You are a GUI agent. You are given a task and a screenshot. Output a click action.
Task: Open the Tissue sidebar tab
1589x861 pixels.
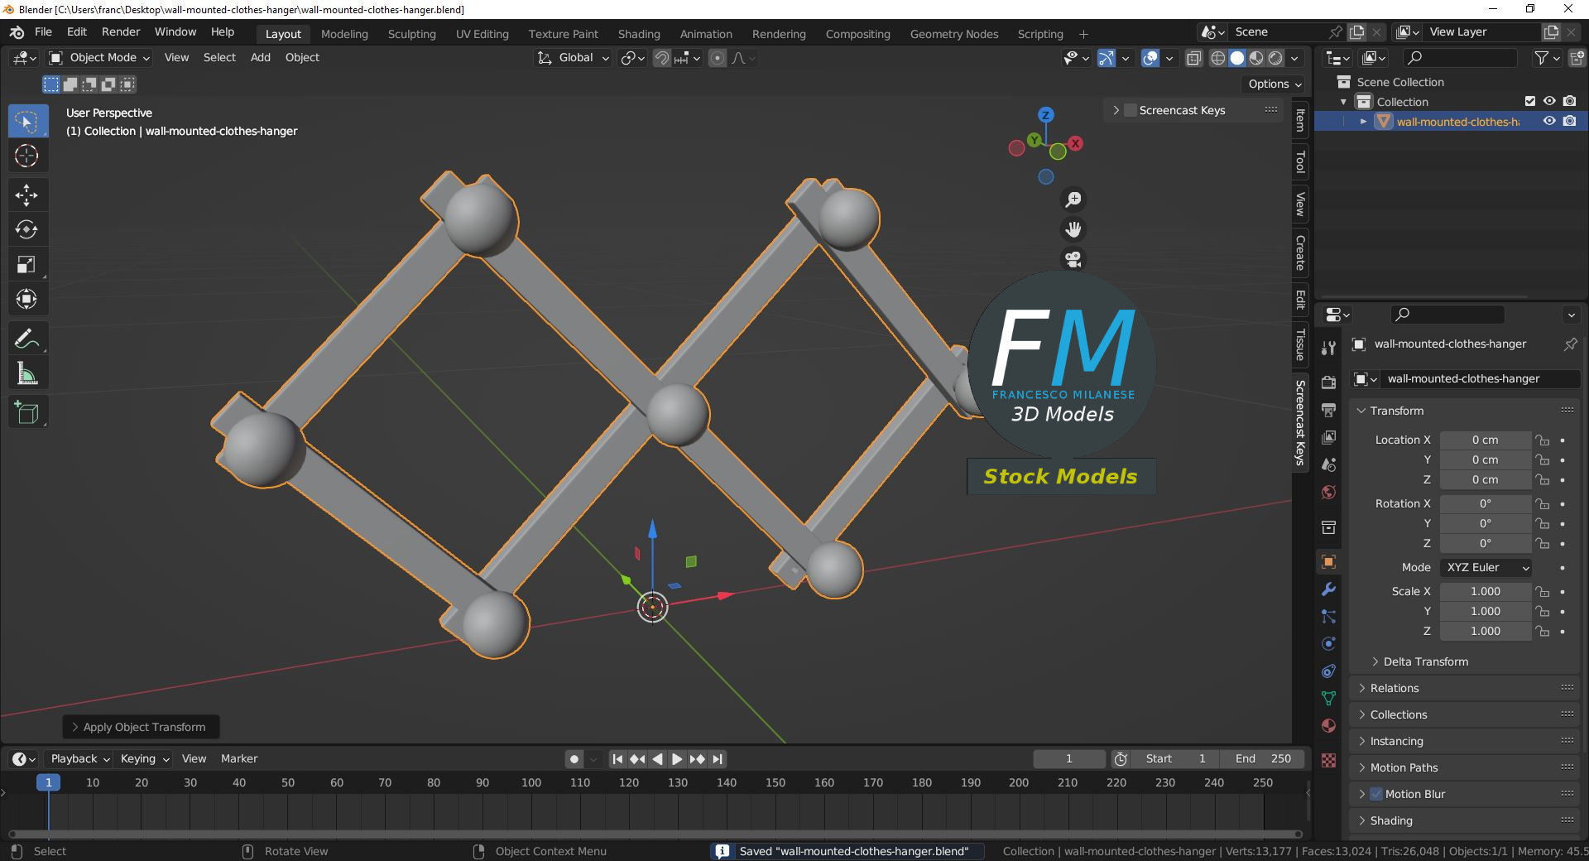(x=1300, y=344)
